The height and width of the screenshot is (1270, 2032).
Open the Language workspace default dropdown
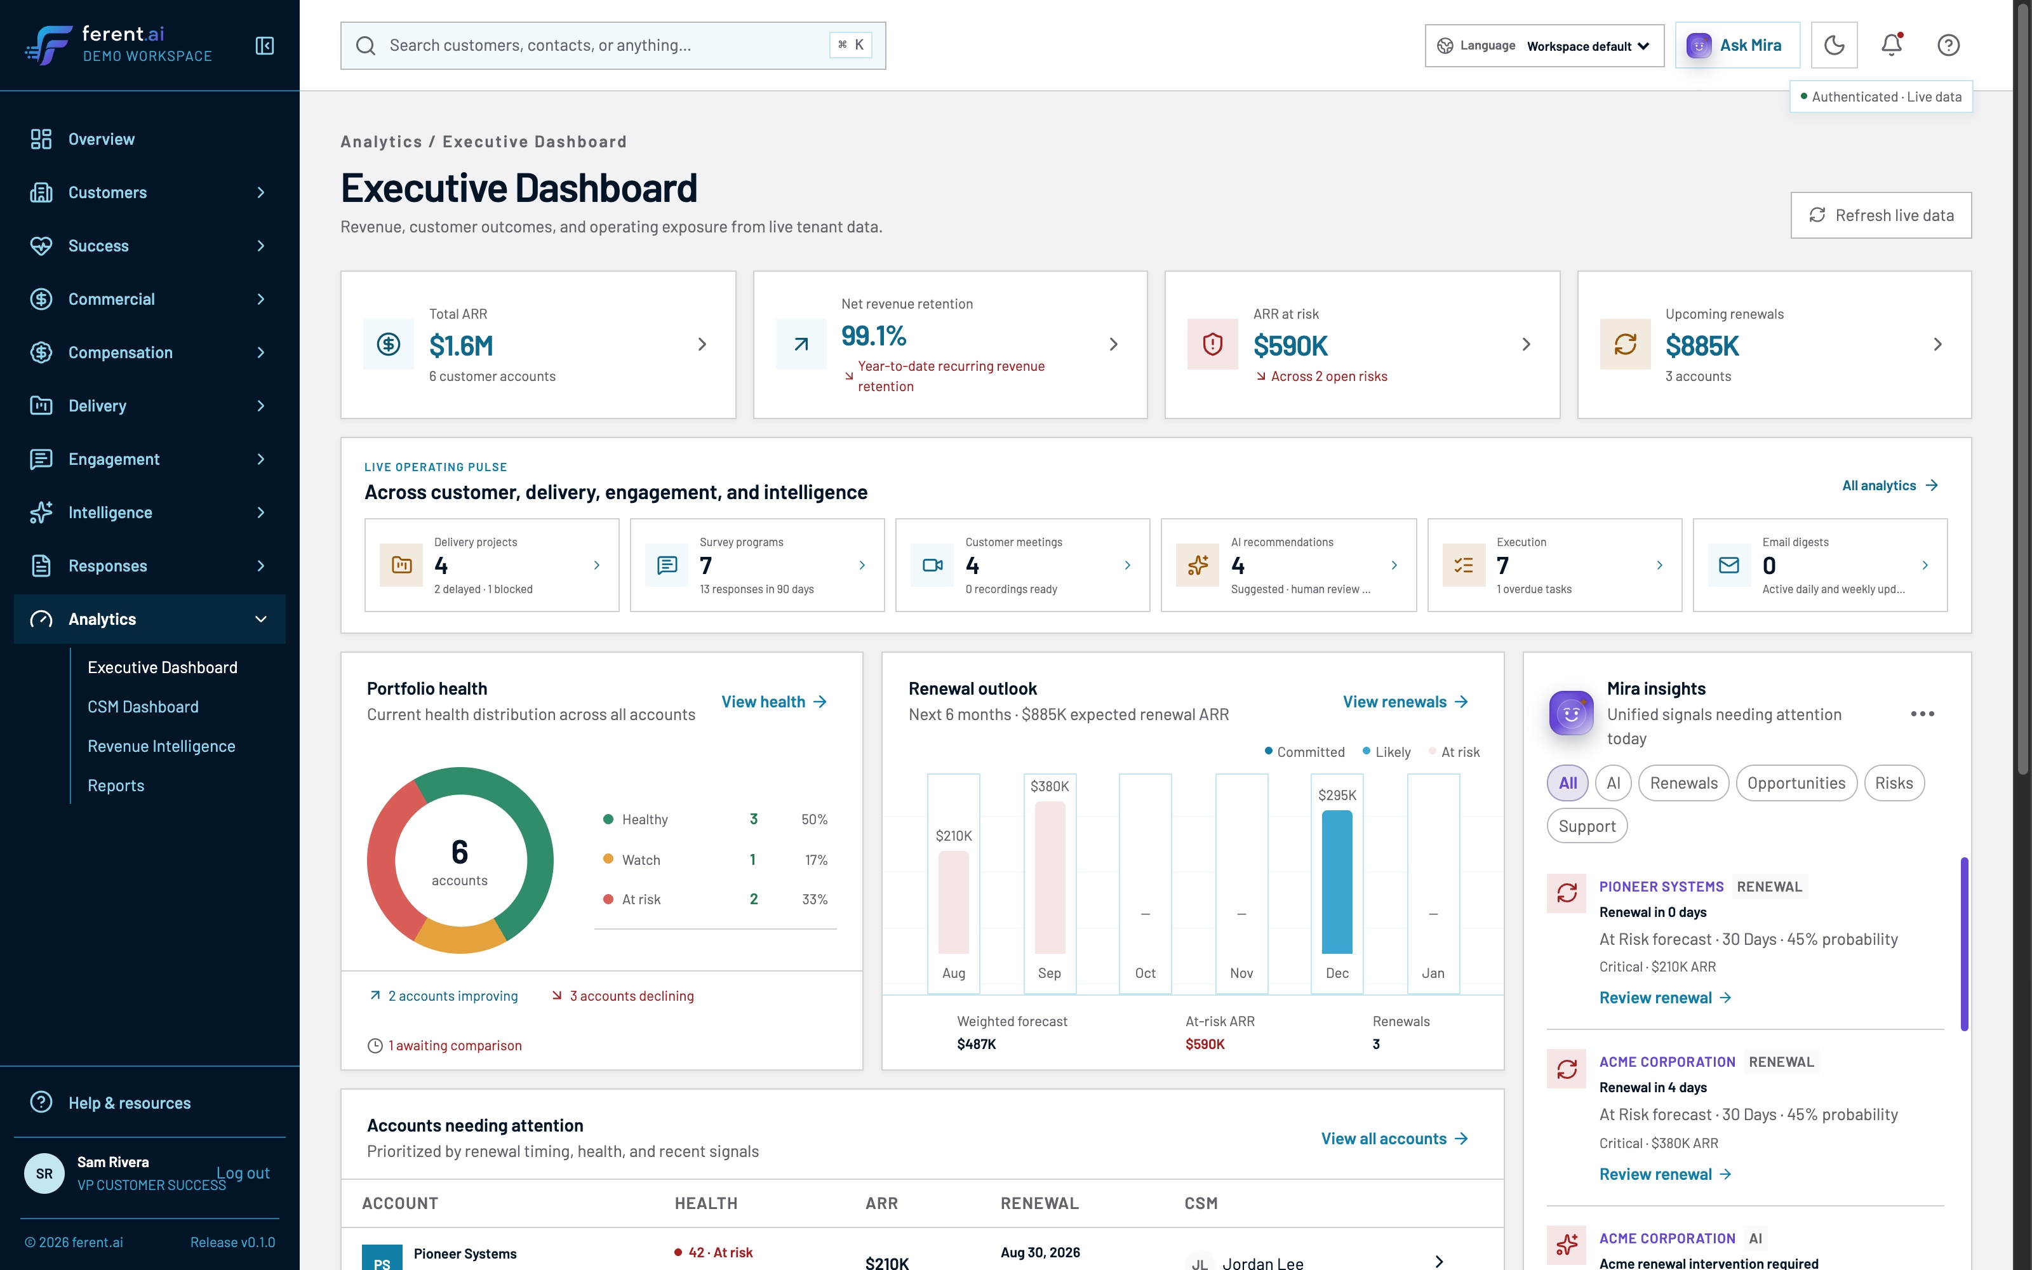[x=1544, y=45]
